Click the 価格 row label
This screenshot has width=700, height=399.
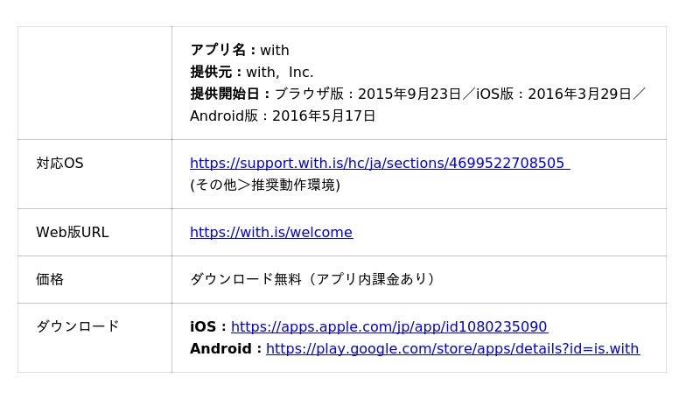[50, 279]
